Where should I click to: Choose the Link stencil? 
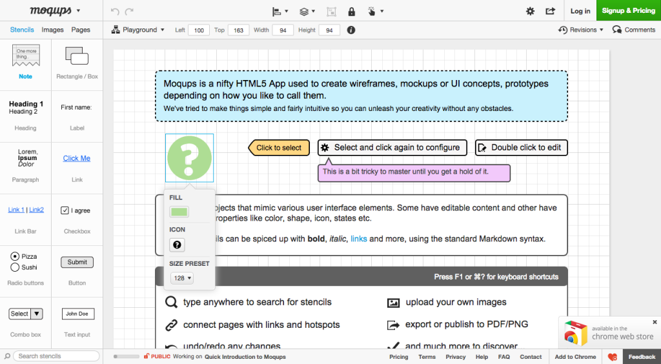coord(77,168)
